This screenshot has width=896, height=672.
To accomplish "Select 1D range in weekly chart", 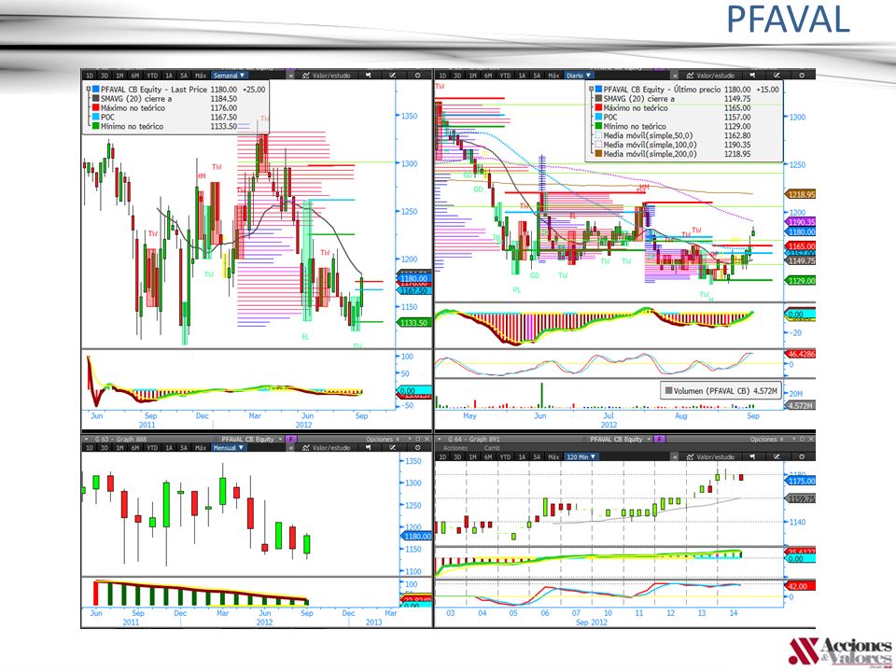I will pyautogui.click(x=90, y=76).
